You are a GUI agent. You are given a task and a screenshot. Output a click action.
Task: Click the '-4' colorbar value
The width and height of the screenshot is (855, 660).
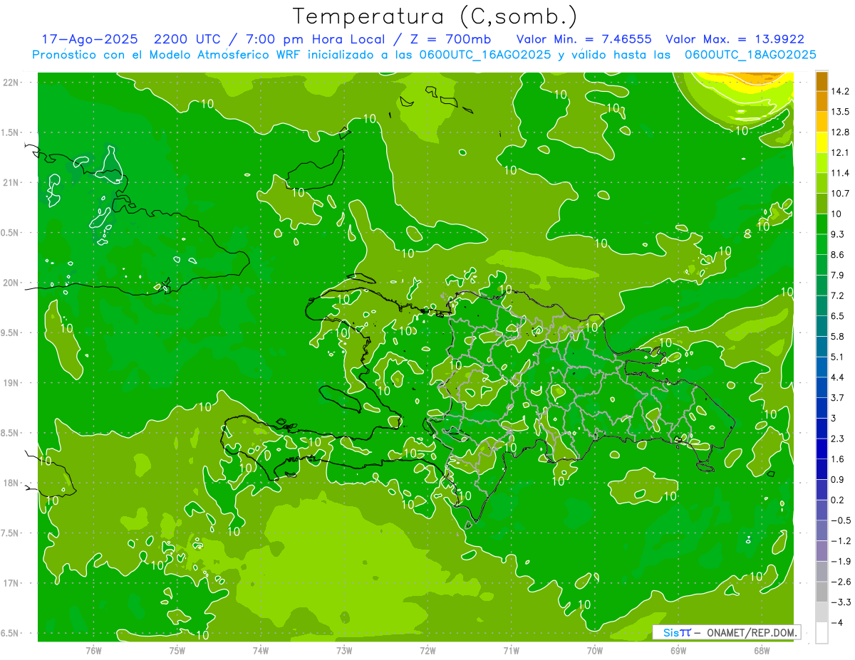tap(836, 622)
